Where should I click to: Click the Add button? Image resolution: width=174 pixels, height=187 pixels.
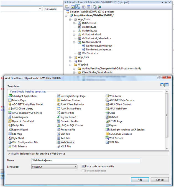click(140, 180)
